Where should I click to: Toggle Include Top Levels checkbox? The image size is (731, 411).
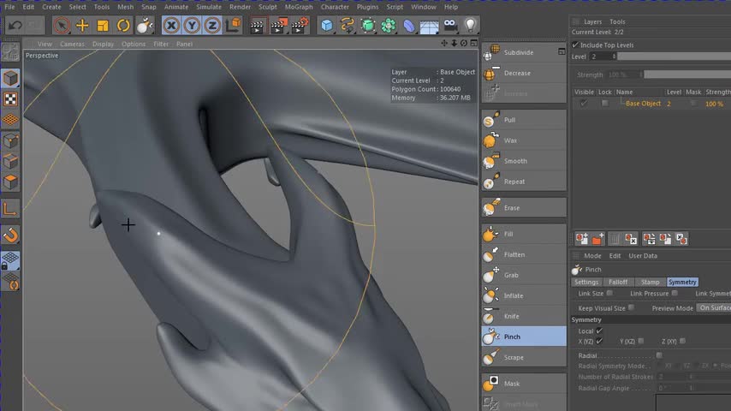tap(576, 45)
